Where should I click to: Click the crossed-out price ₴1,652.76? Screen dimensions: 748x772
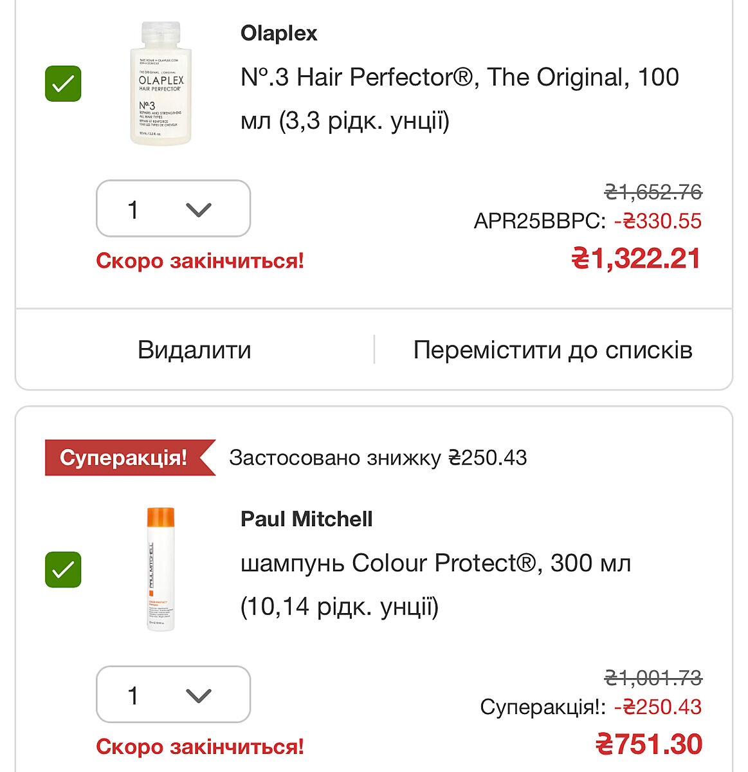(x=653, y=192)
